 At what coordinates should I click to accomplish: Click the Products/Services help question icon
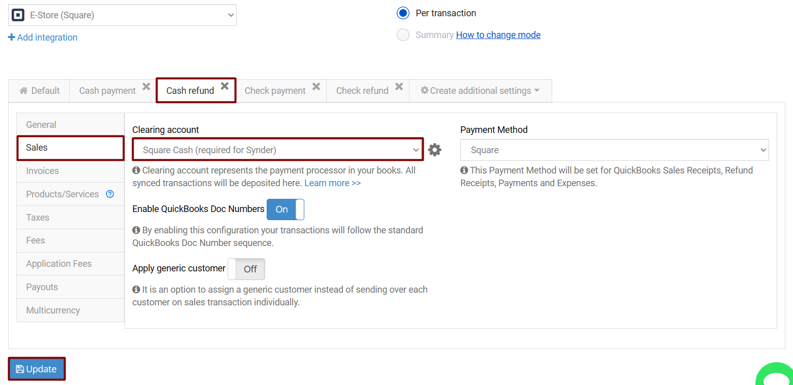[110, 194]
